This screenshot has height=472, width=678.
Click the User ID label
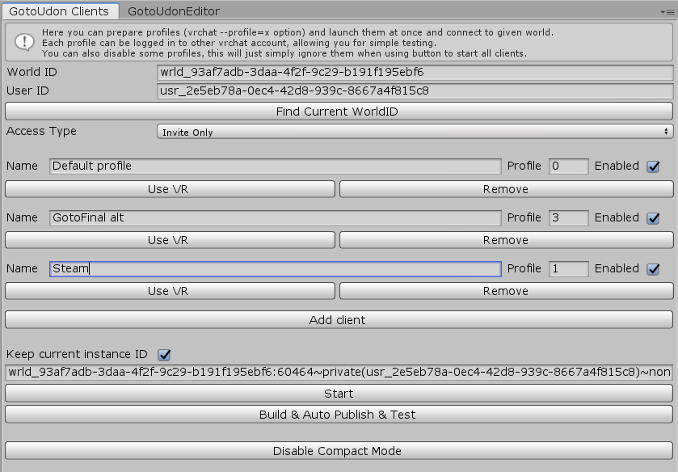point(27,91)
